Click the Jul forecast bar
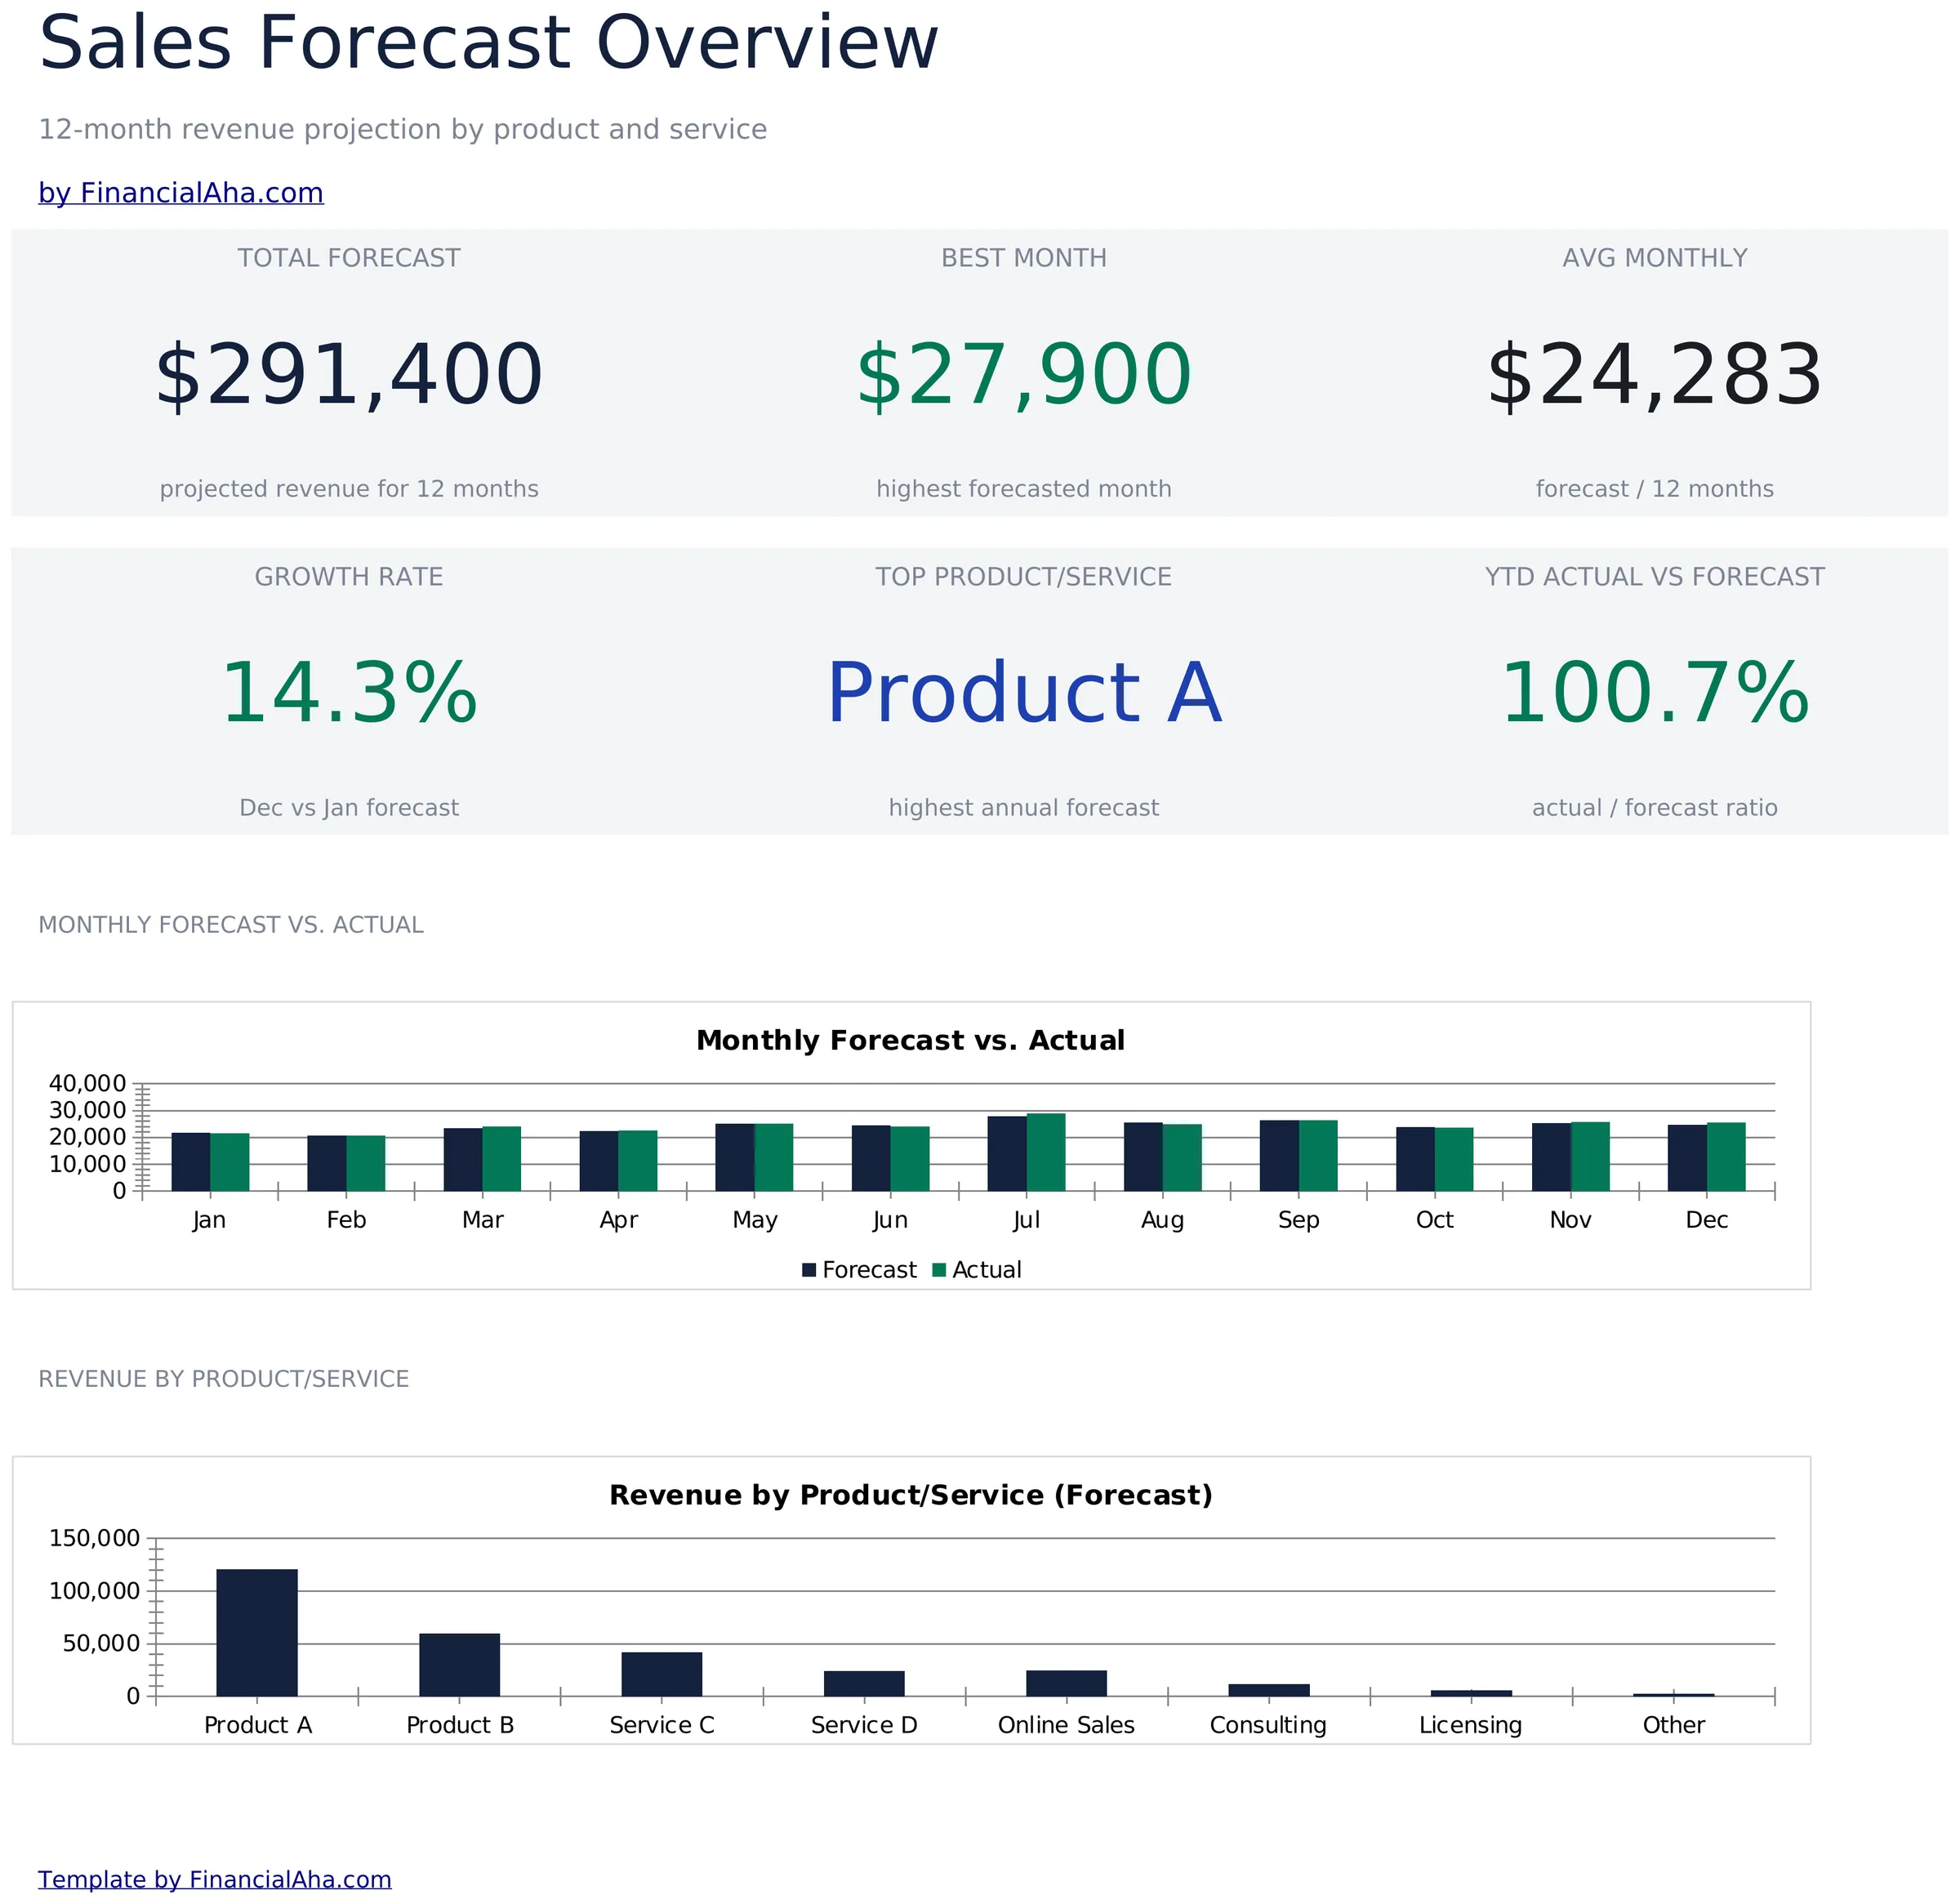This screenshot has width=1960, height=1904. [1007, 1153]
